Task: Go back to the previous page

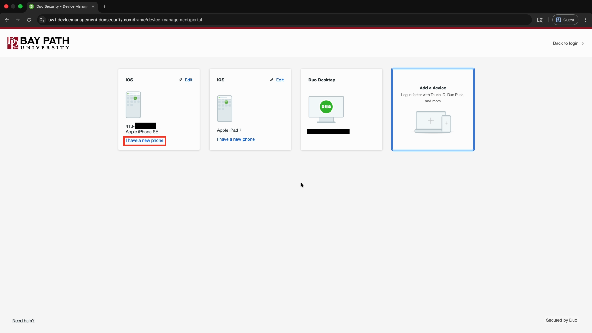Action: pos(7,20)
